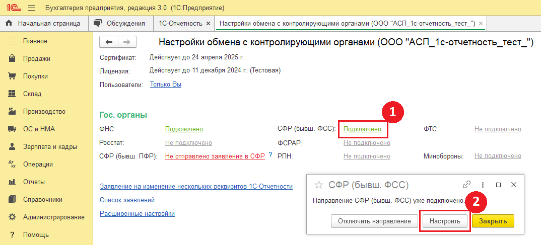Open the Главное menu section
541x245 pixels.
[35, 41]
